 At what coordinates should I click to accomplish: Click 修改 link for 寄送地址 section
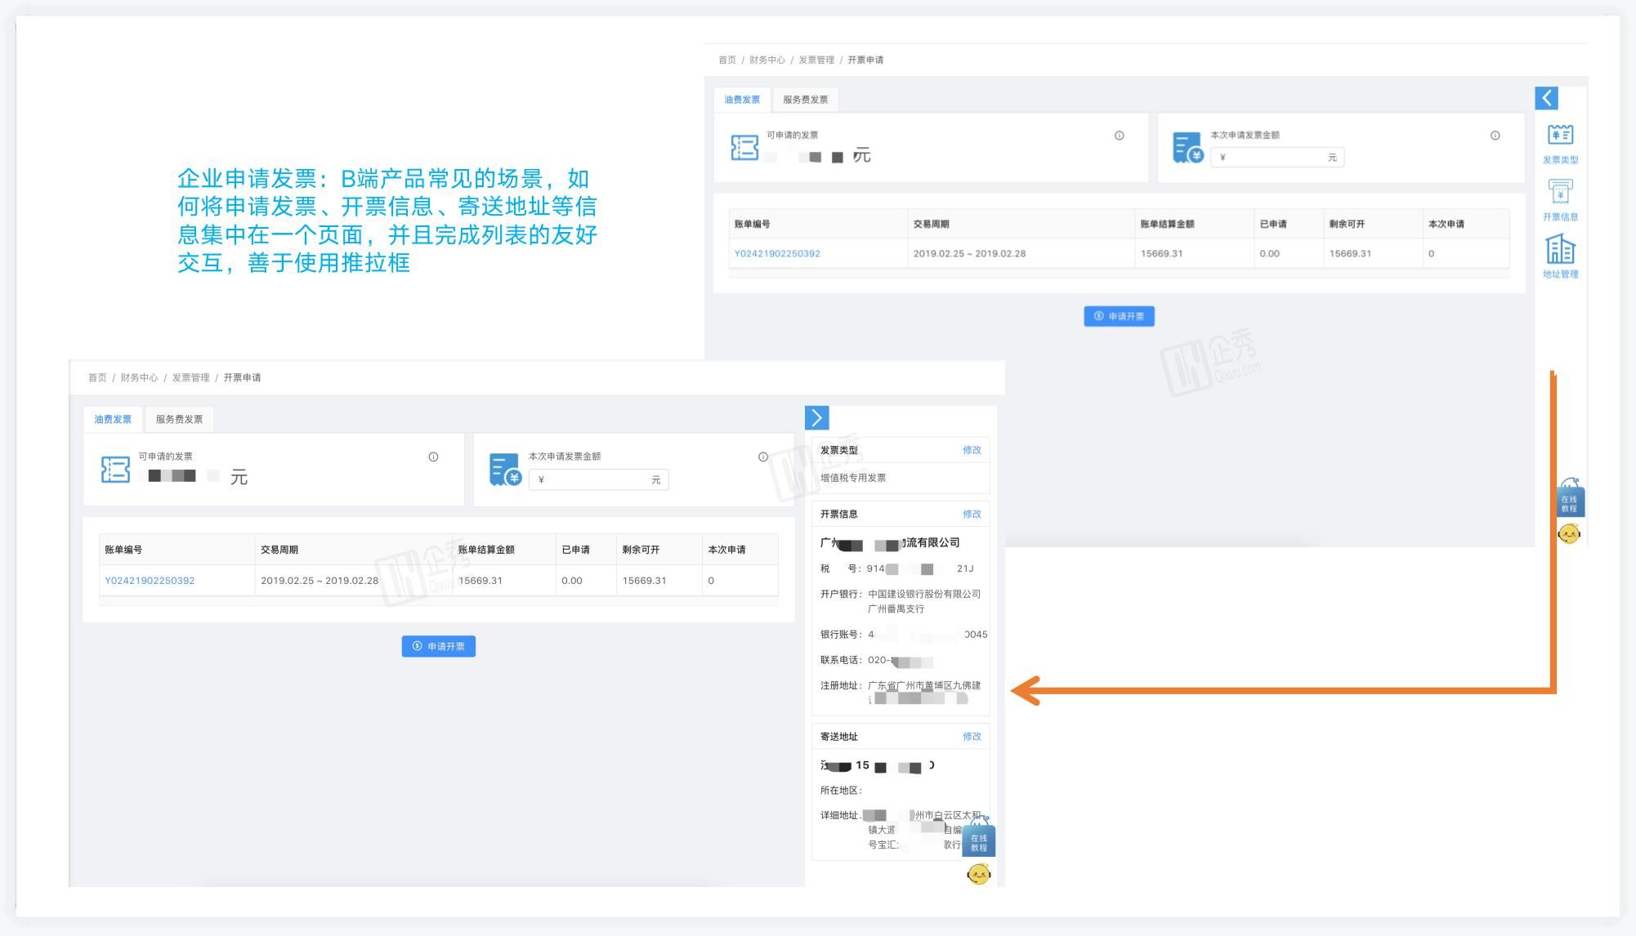click(971, 737)
